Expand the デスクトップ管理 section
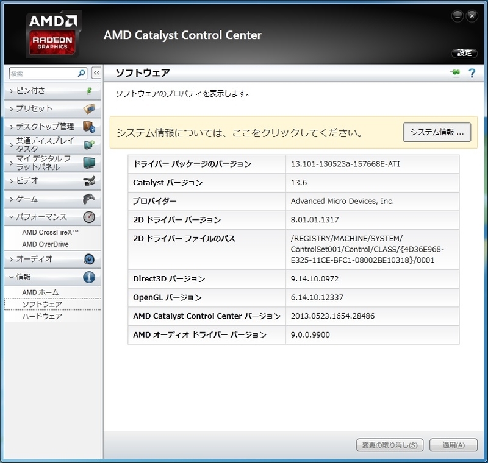 (x=52, y=127)
